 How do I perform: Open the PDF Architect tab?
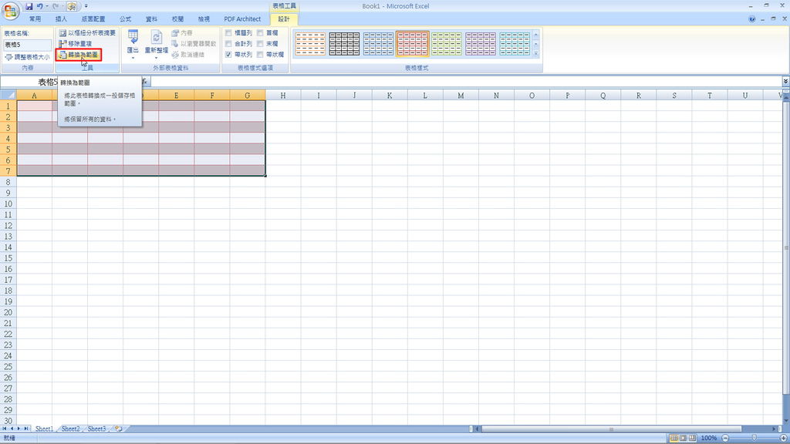[242, 19]
